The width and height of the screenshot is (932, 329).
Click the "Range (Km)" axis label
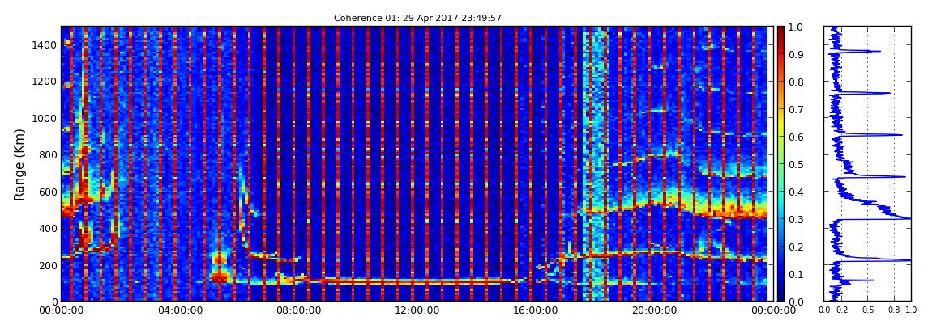click(x=19, y=164)
